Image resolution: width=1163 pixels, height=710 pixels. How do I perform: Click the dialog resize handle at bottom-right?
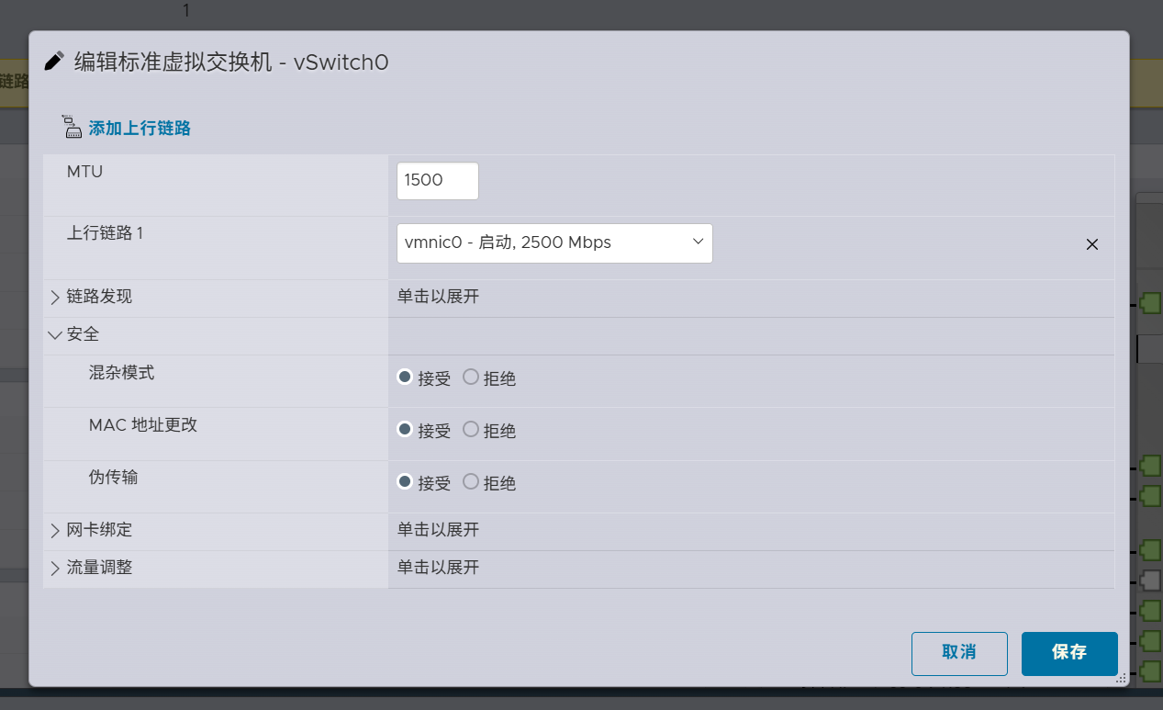click(x=1122, y=680)
